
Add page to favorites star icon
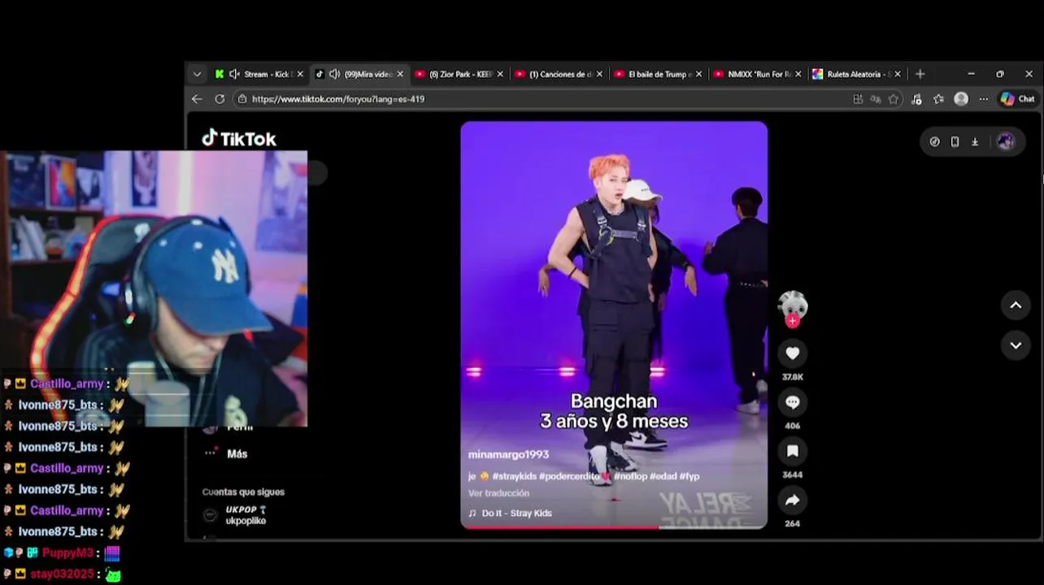pyautogui.click(x=894, y=99)
